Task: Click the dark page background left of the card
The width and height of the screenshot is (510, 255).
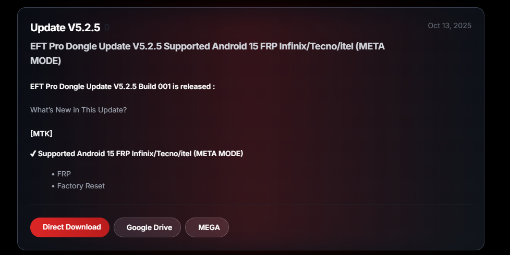Action: point(8,130)
